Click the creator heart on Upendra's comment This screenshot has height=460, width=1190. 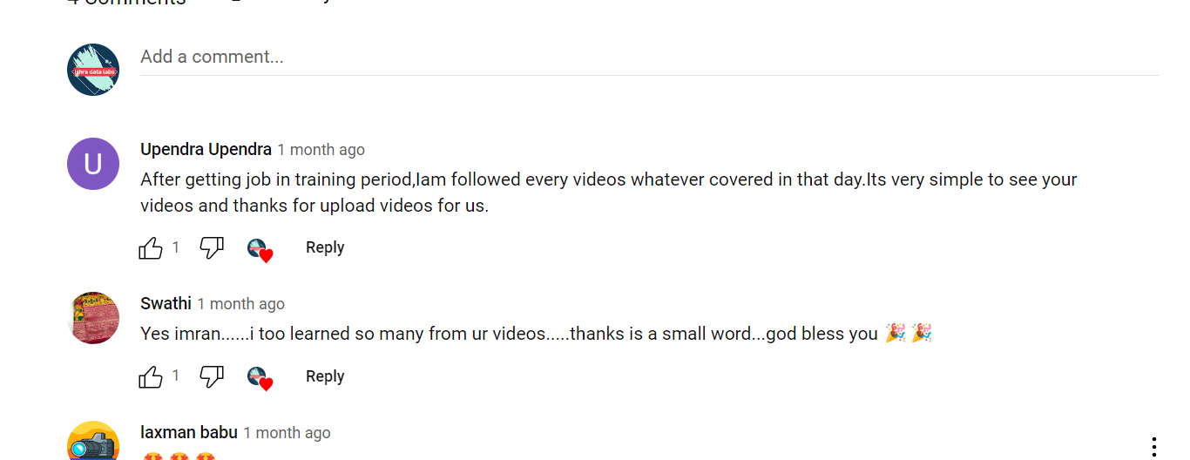click(x=260, y=250)
